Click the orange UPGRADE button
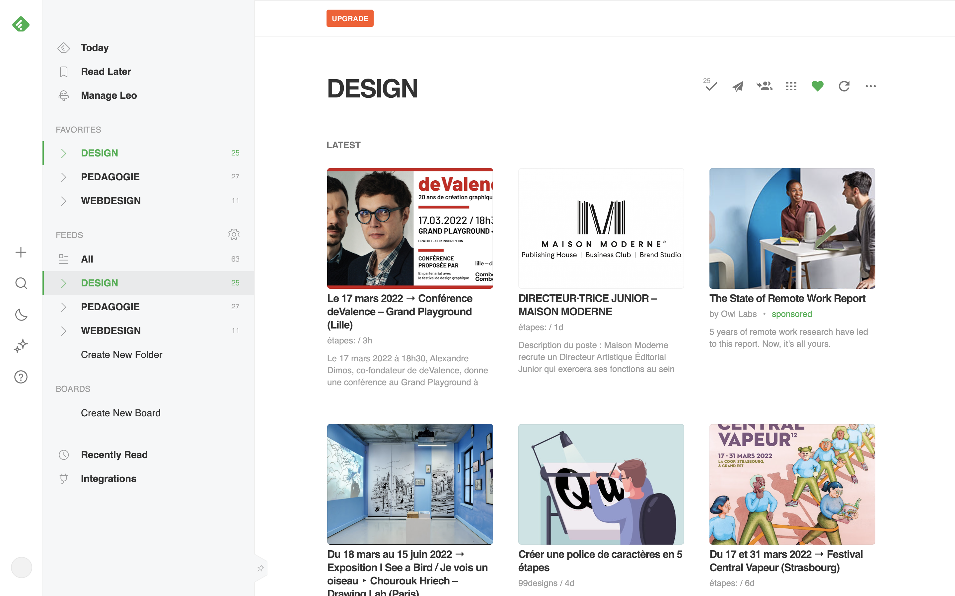This screenshot has height=596, width=955. 349,19
